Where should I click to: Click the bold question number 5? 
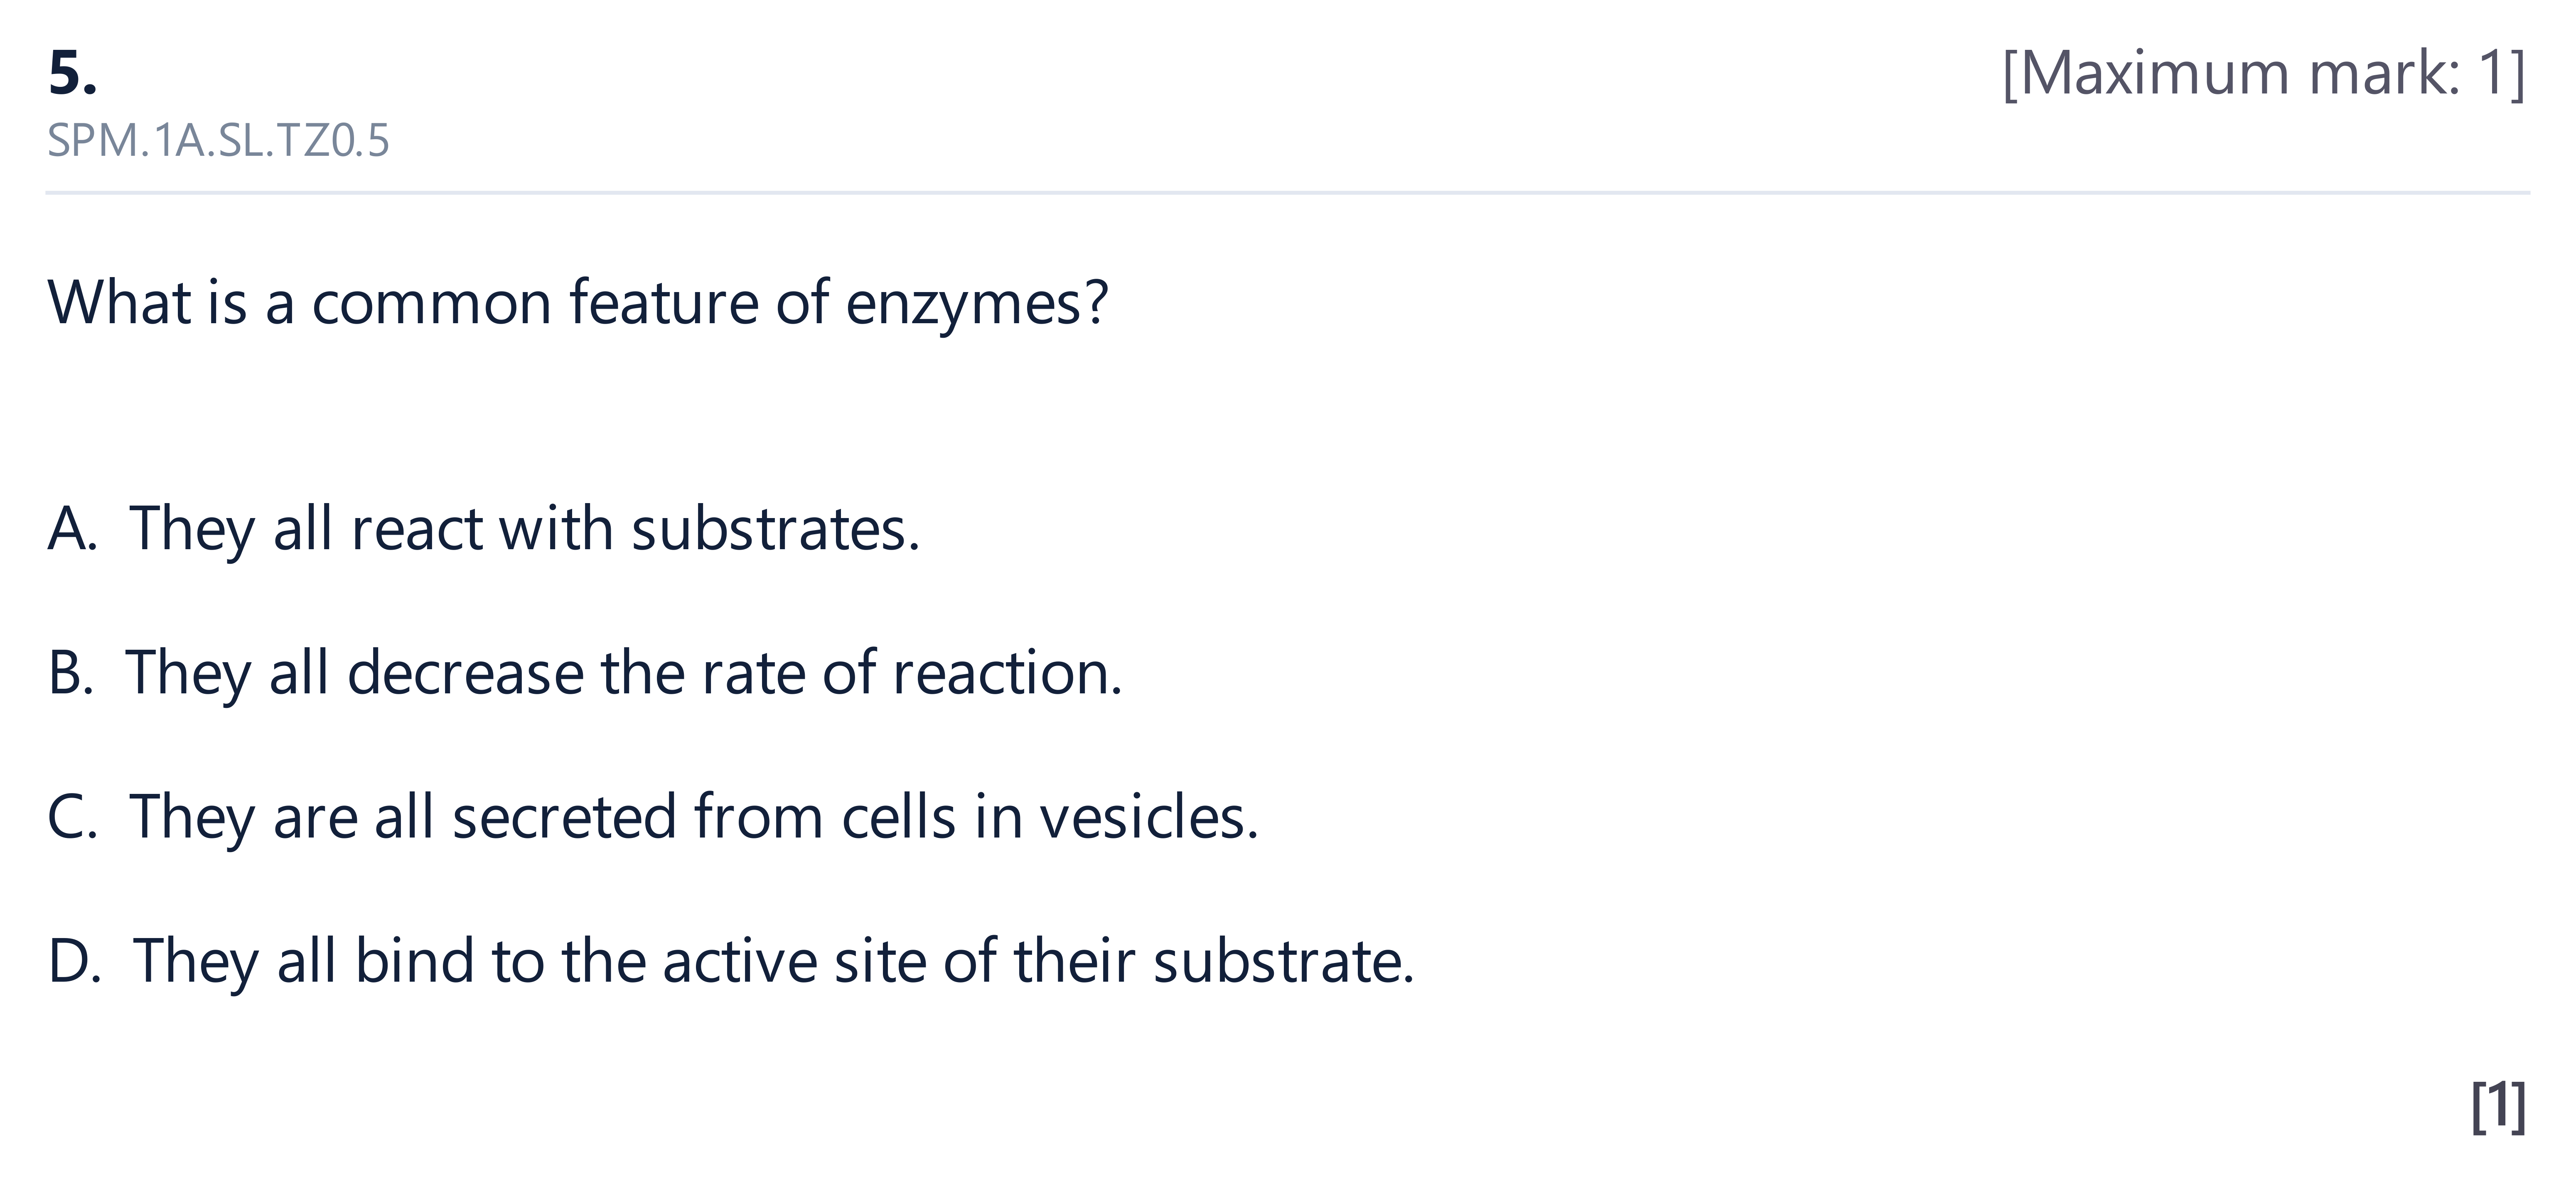click(x=73, y=73)
